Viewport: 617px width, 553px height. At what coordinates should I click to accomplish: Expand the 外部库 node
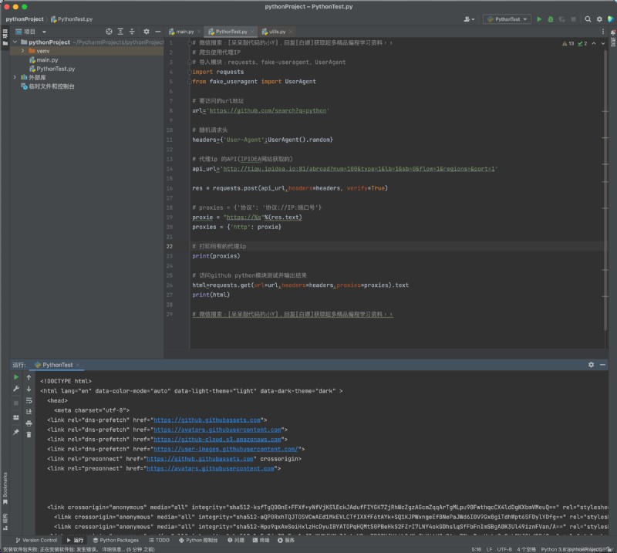click(x=15, y=77)
